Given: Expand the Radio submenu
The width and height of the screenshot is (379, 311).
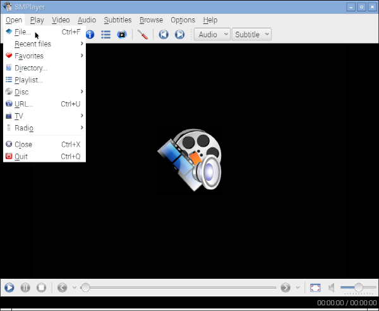Looking at the screenshot, I should pos(44,128).
